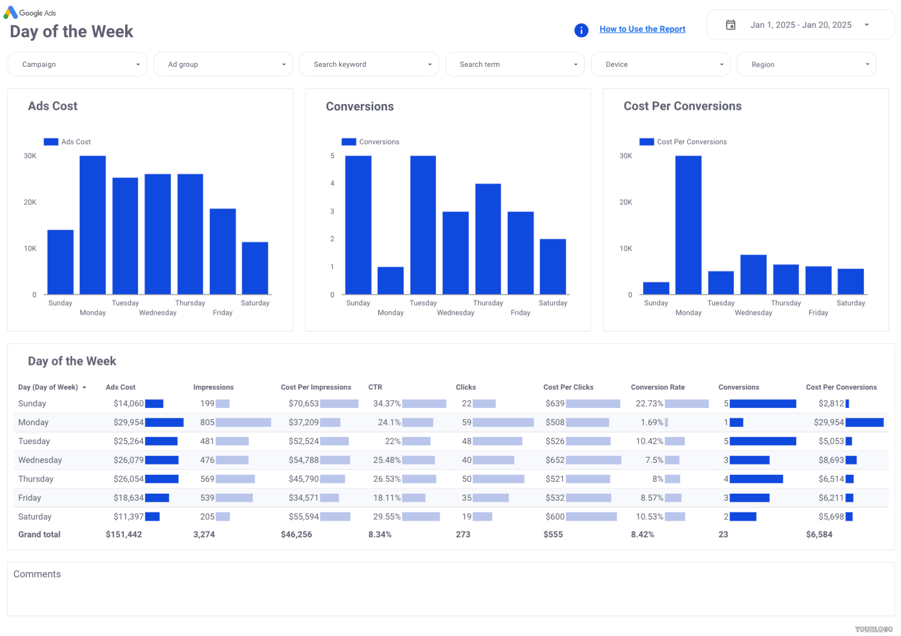Click the Conversions chart legend swatch

349,142
